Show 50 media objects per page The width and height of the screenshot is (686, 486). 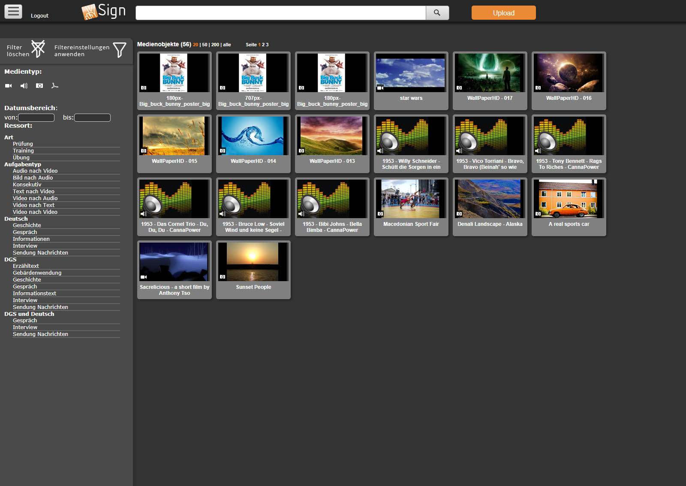205,45
